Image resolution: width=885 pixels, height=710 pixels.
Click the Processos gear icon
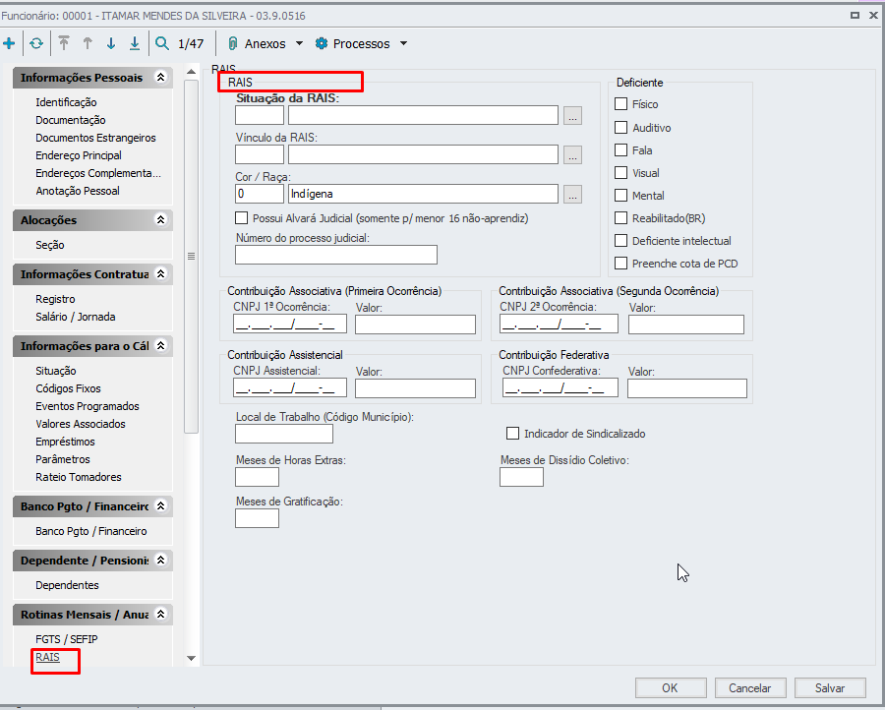tap(322, 43)
